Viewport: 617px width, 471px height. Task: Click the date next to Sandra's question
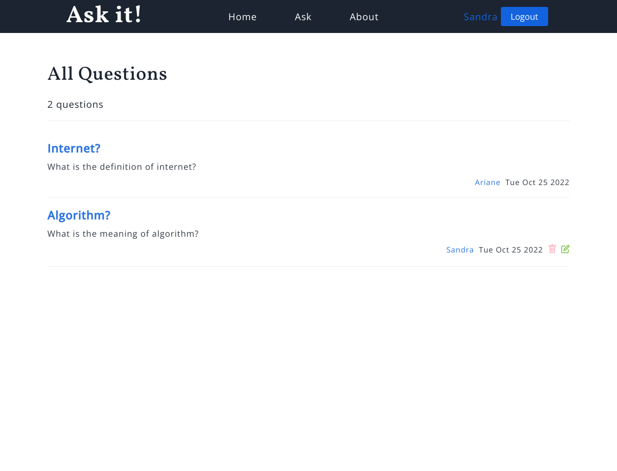511,250
